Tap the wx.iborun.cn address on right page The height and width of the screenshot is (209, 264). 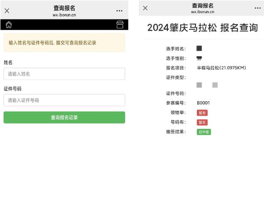pyautogui.click(x=203, y=12)
